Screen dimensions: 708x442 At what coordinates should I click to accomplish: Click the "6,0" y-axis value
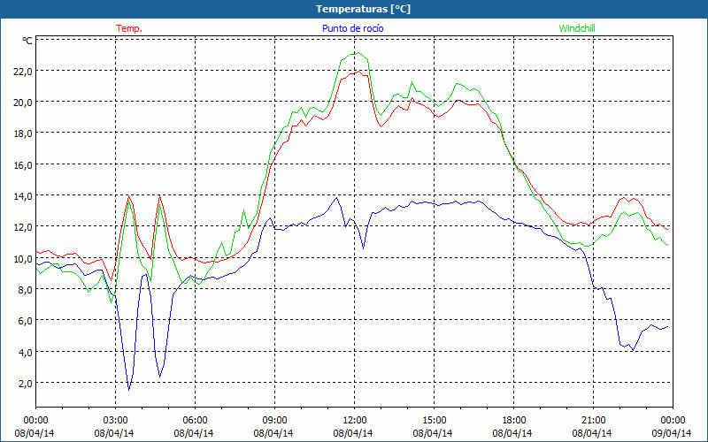(26, 321)
